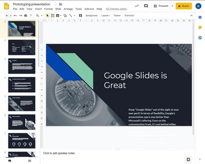
Task: Collapse the menus with the up chevron
Action: [x=192, y=16]
